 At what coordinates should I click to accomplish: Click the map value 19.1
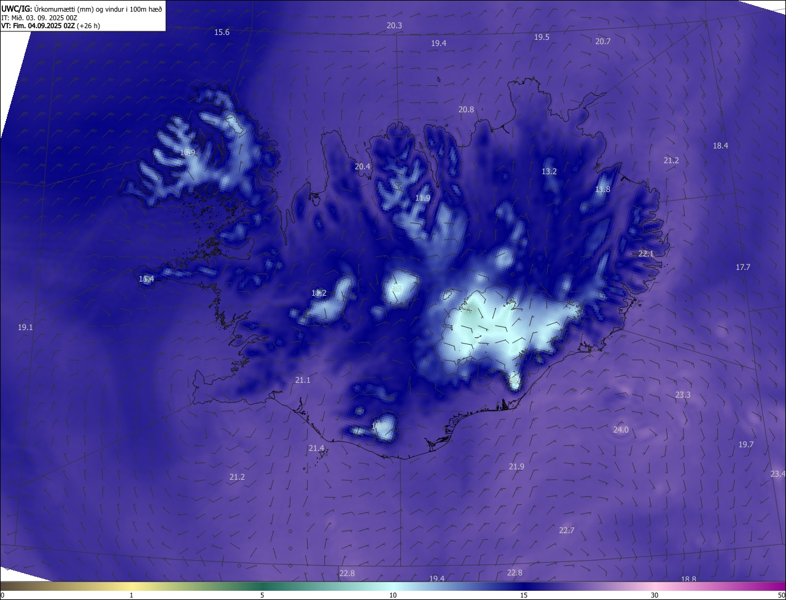[x=25, y=327]
